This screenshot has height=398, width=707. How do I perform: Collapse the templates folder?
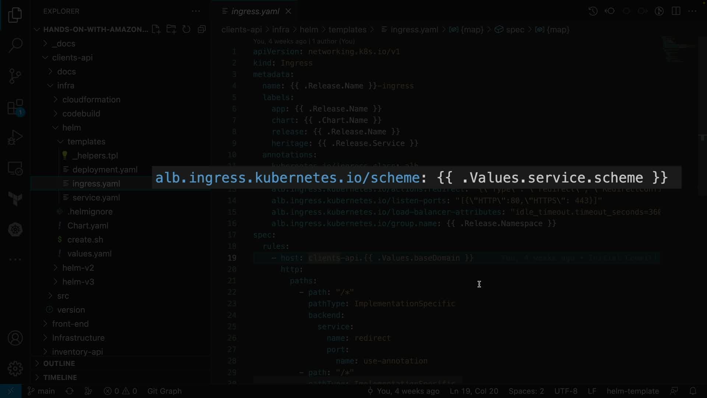click(x=86, y=142)
